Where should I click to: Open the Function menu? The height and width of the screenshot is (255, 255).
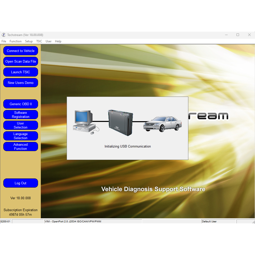point(15,41)
